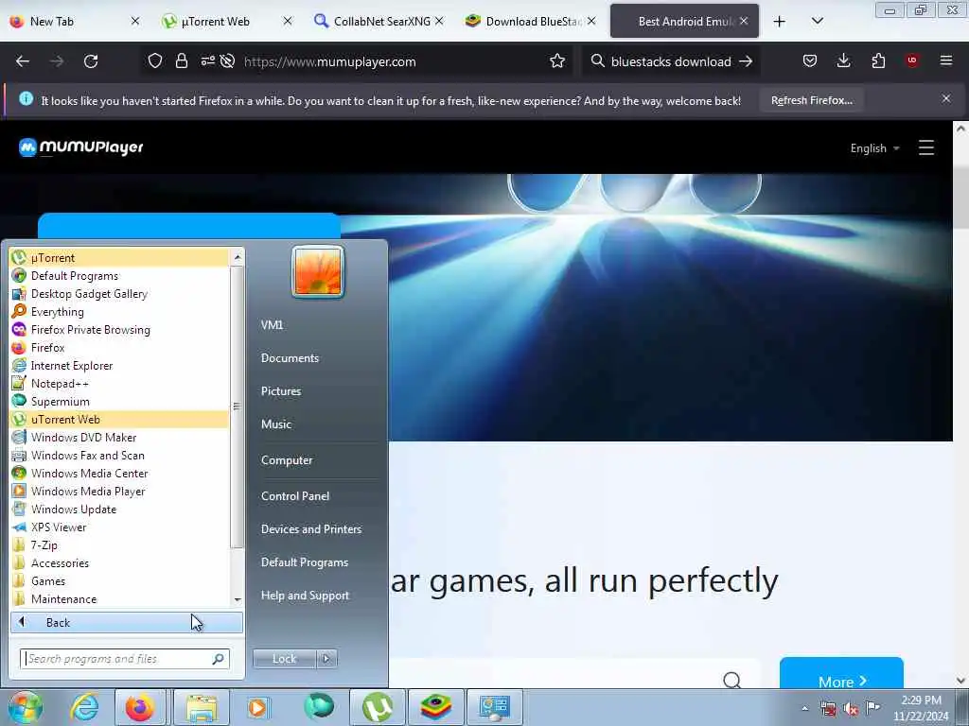The width and height of the screenshot is (969, 726).
Task: Open µTorrent from the Start menu list
Action: pyautogui.click(x=119, y=257)
